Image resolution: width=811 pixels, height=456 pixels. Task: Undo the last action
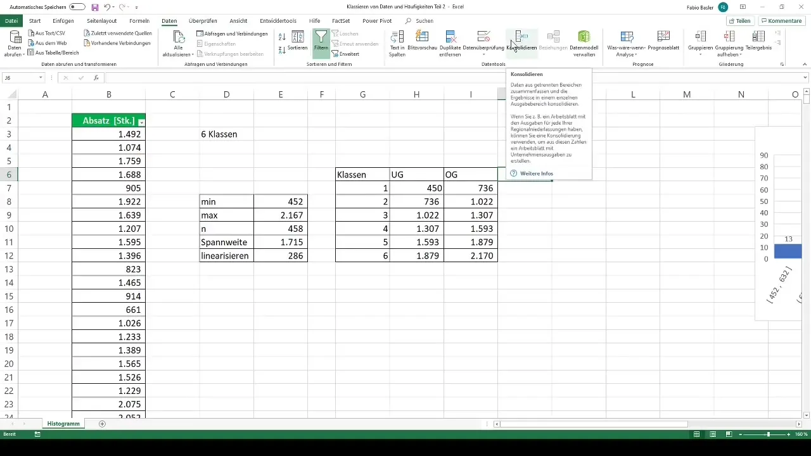108,7
